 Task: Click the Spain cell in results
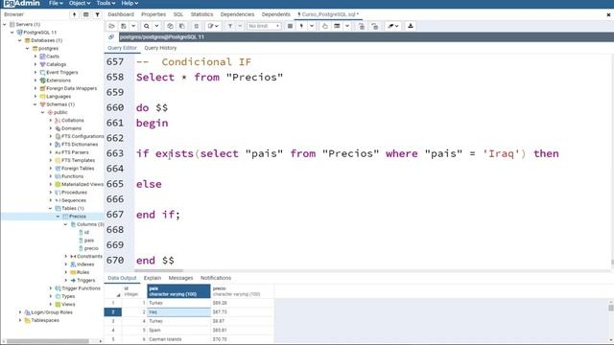click(178, 330)
